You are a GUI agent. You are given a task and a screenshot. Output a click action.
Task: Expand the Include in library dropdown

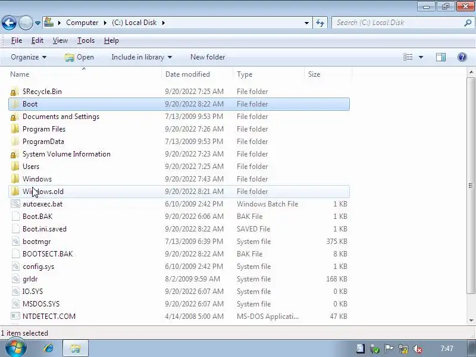(x=142, y=57)
